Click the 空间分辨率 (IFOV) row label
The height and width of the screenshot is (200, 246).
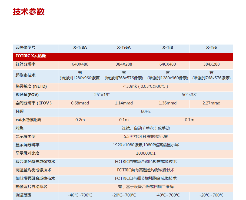pos(34,103)
